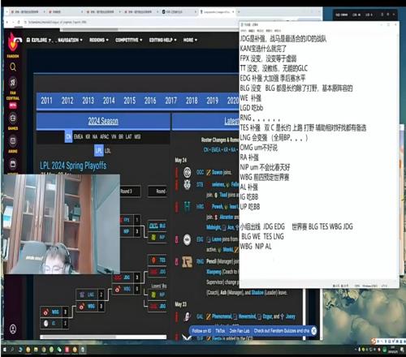Select the LPL league tab
The width and height of the screenshot is (406, 357).
tap(99, 150)
